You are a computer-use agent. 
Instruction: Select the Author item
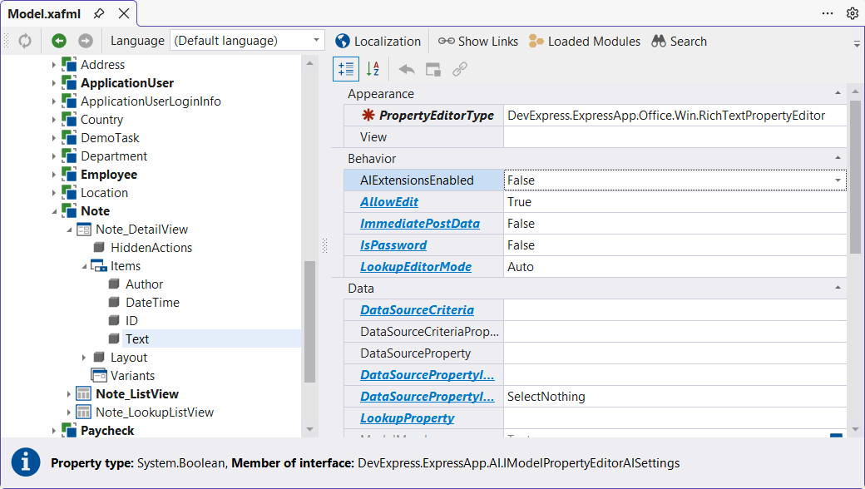144,284
